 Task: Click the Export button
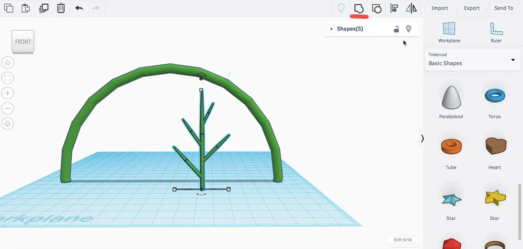coord(472,8)
